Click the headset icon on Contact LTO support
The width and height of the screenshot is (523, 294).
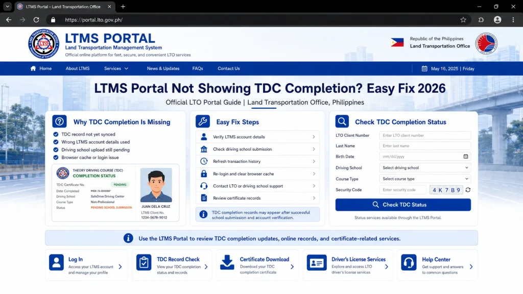click(204, 186)
